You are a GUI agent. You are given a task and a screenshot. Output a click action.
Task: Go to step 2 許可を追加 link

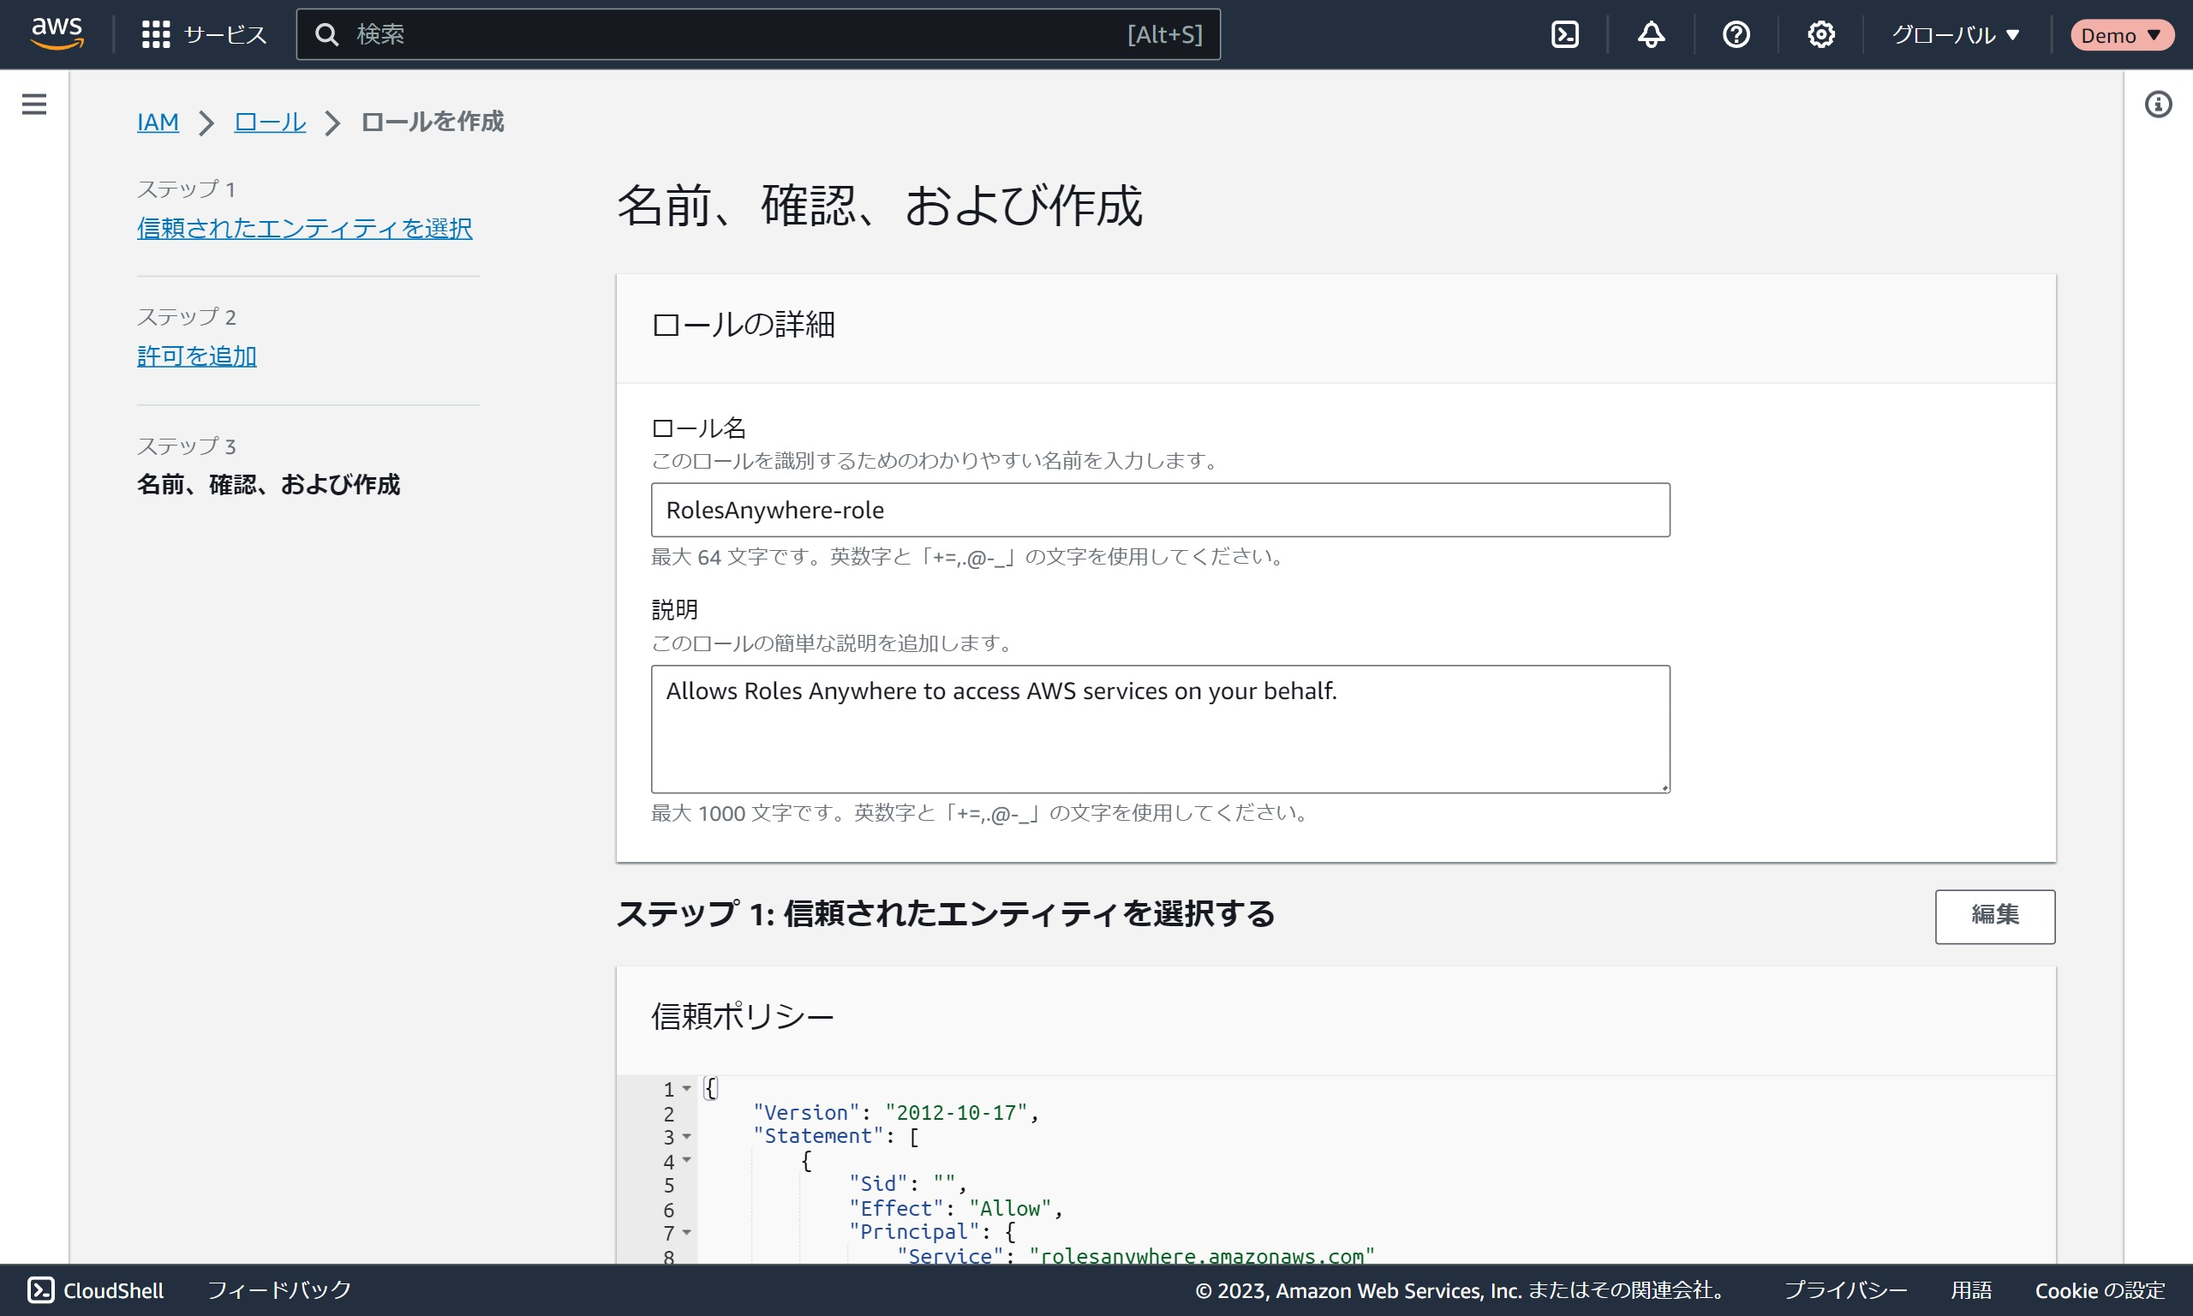[197, 356]
